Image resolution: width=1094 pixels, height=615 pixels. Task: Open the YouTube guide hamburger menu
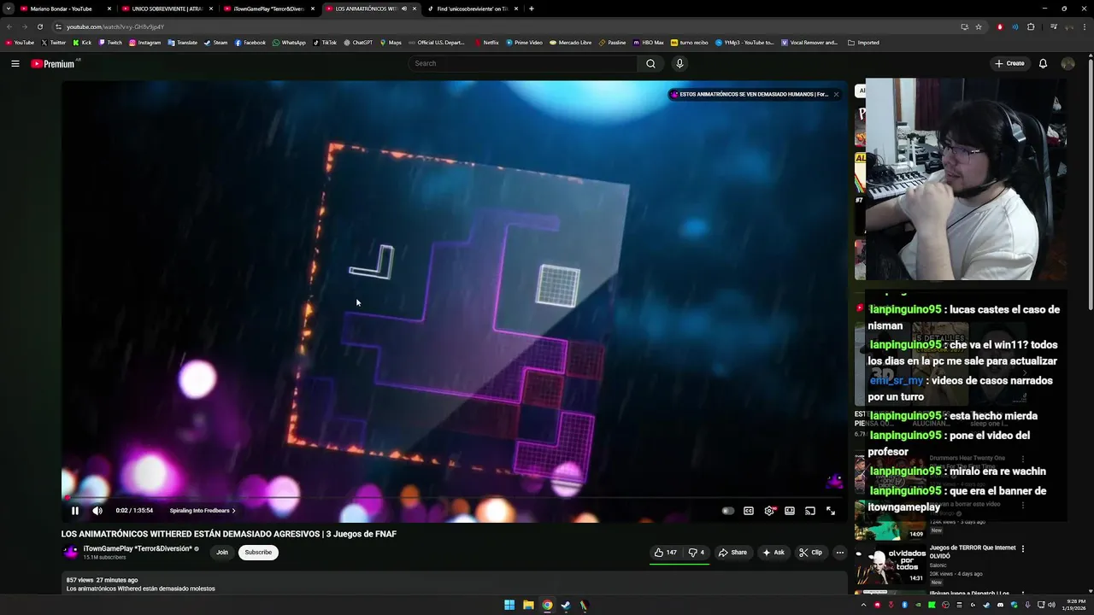(15, 63)
